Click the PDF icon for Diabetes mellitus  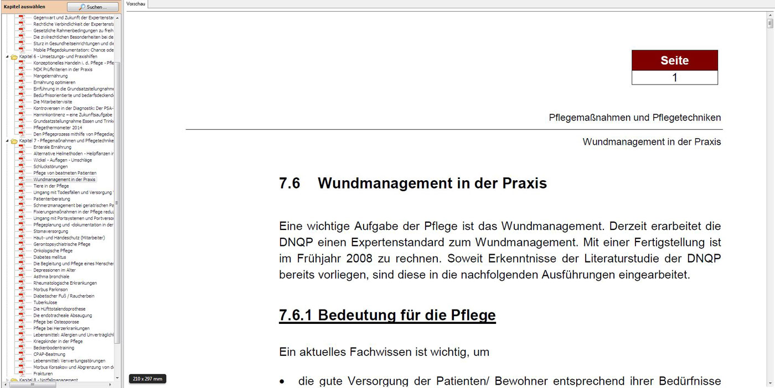click(22, 258)
